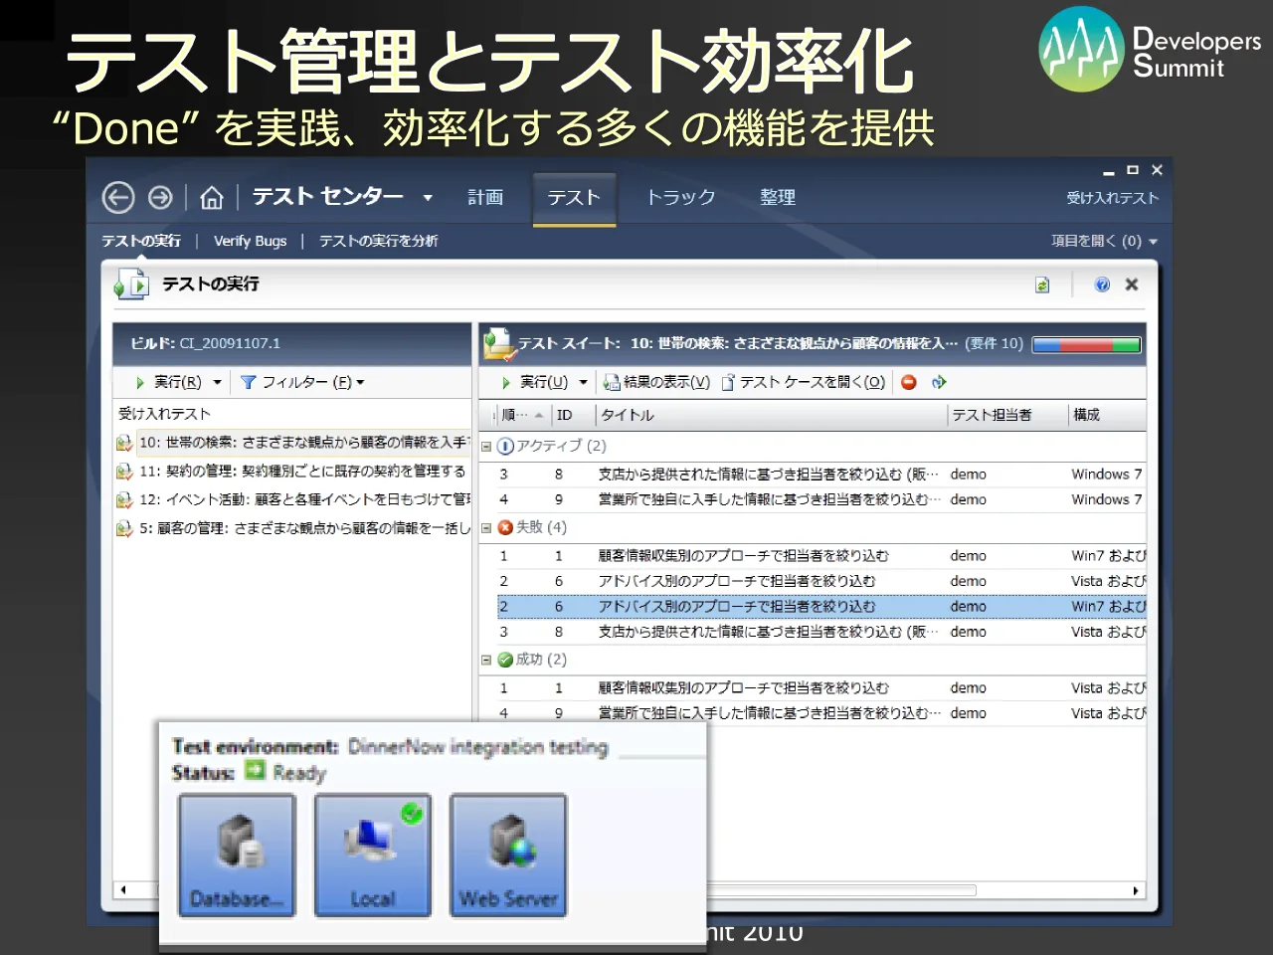The height and width of the screenshot is (955, 1273).
Task: Click the green refresh arrows icon in suite toolbar
Action: point(939,382)
